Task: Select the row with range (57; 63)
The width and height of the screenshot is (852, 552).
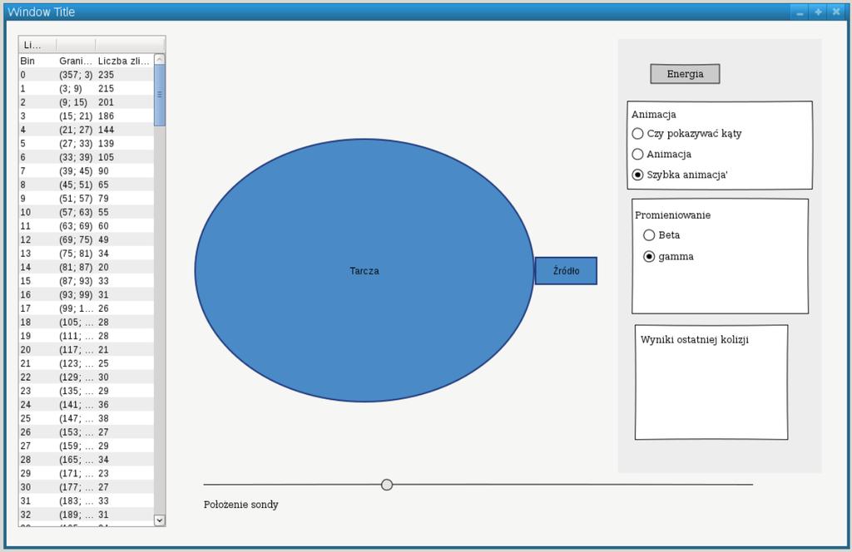Action: 87,212
